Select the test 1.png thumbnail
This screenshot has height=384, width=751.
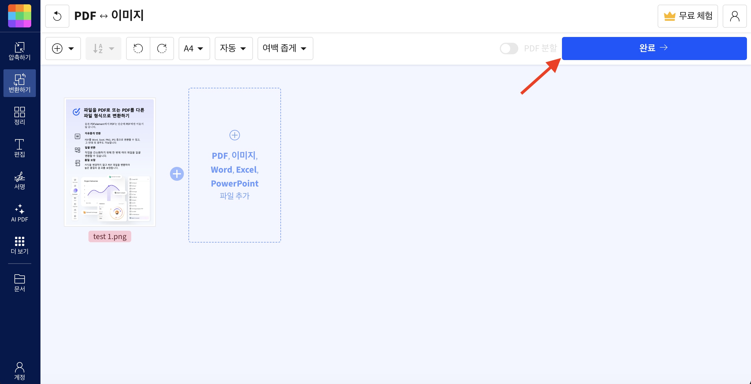110,162
